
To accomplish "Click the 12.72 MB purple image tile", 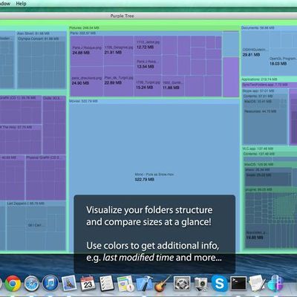I will tap(148, 45).
